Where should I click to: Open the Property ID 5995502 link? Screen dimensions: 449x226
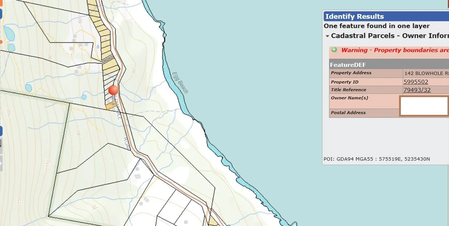tap(415, 82)
